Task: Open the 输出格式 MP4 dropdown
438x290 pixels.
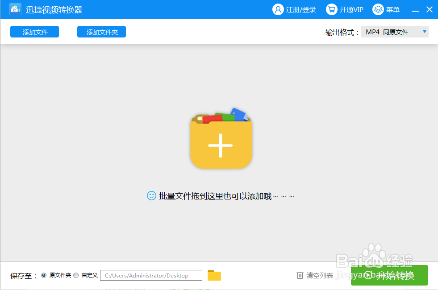Action: [x=395, y=31]
